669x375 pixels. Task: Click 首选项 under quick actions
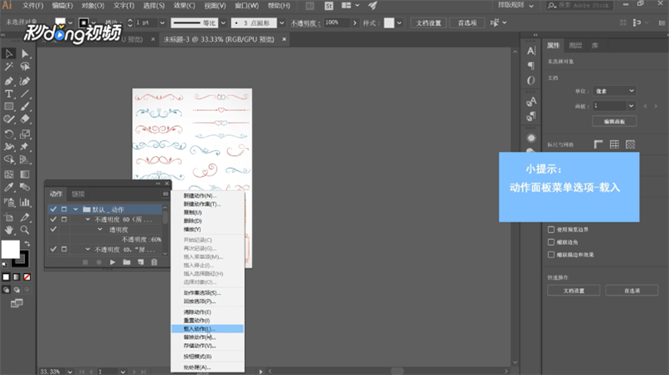click(632, 291)
